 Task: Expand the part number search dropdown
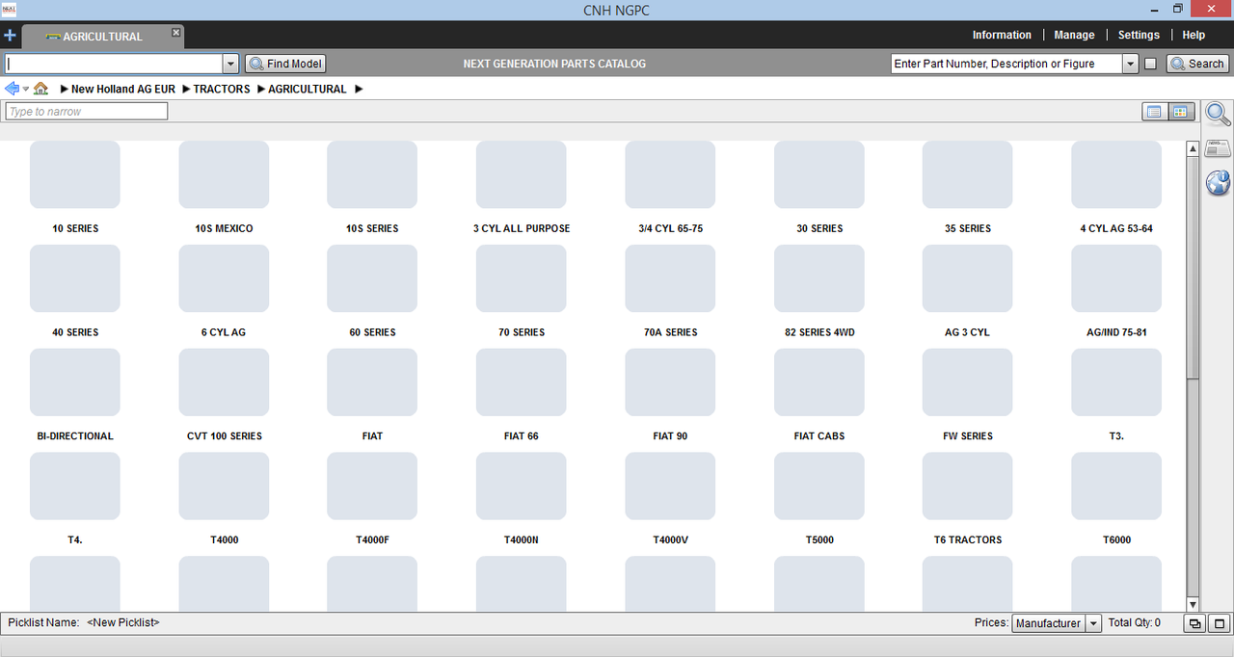(x=1131, y=64)
